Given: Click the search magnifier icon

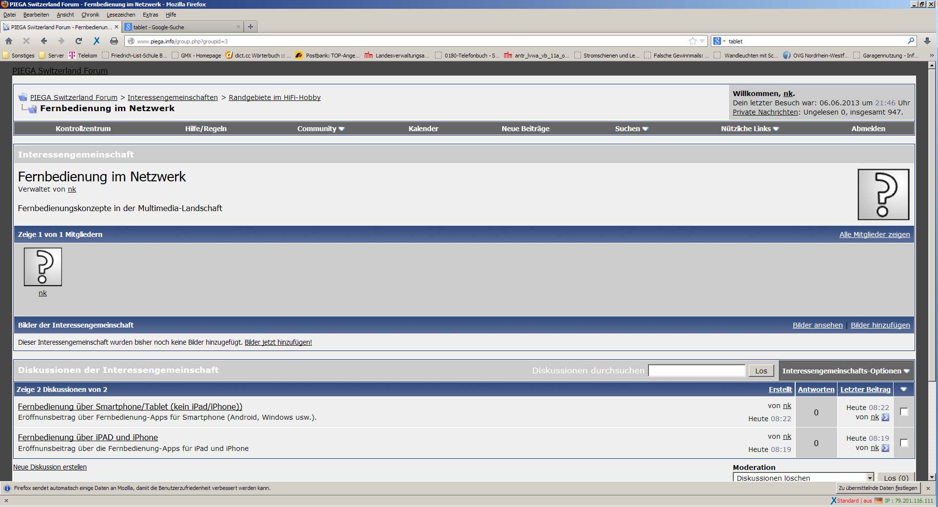Looking at the screenshot, I should [x=910, y=41].
